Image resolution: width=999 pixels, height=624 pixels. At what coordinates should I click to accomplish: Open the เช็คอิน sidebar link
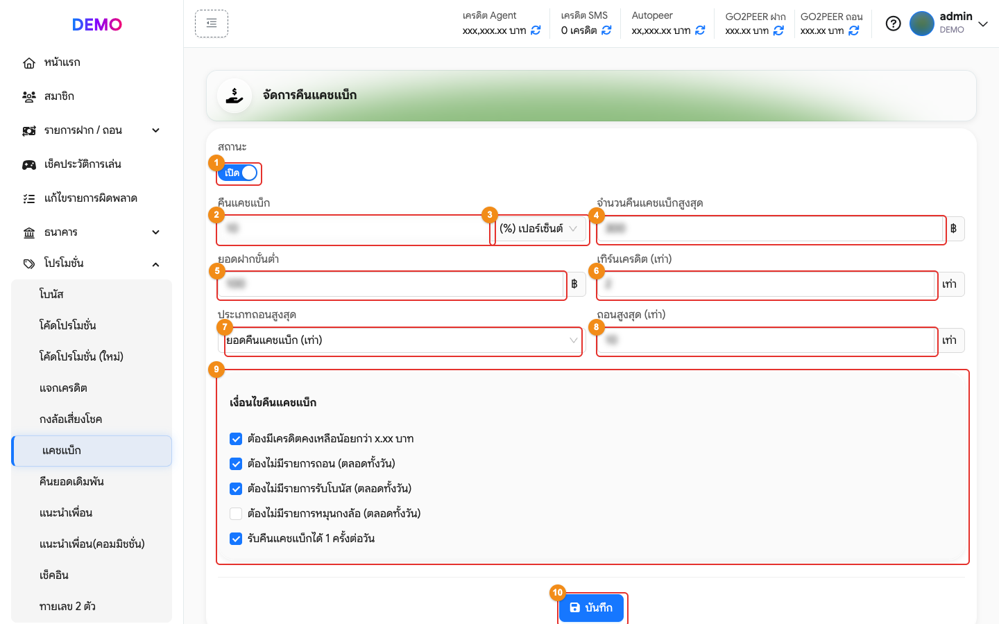pos(92,575)
